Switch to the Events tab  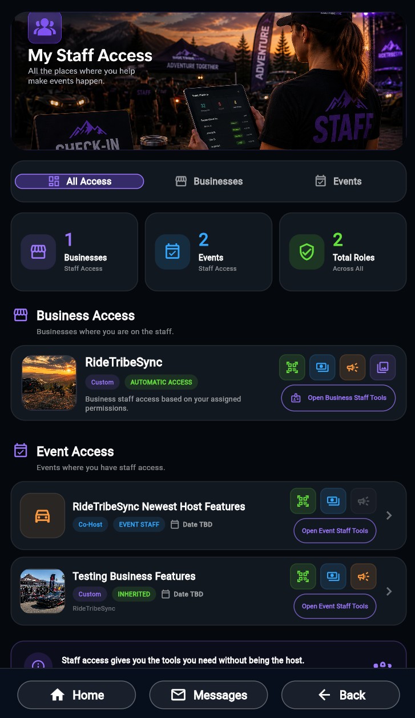339,181
